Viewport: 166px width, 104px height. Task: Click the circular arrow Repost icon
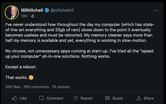pos(76,98)
